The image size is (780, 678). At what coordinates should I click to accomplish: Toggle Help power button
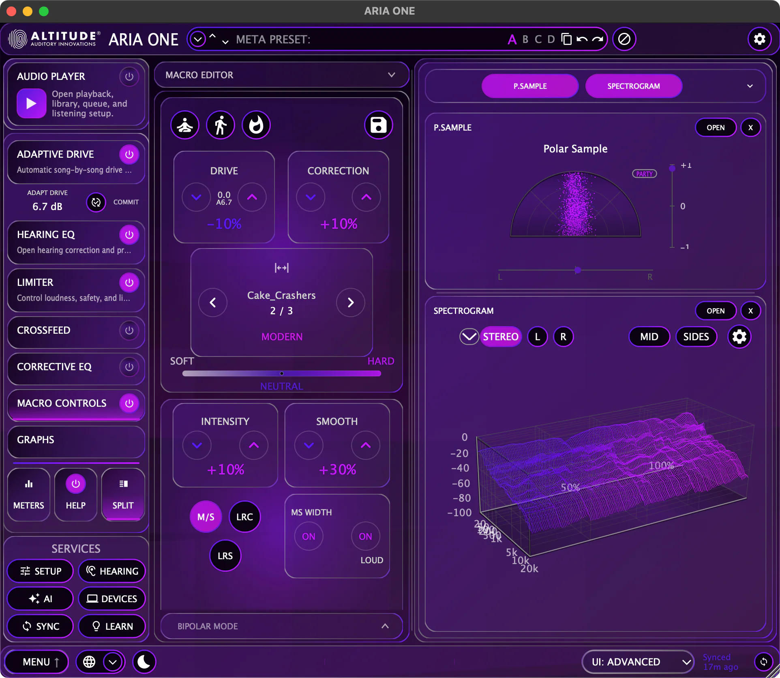point(76,483)
